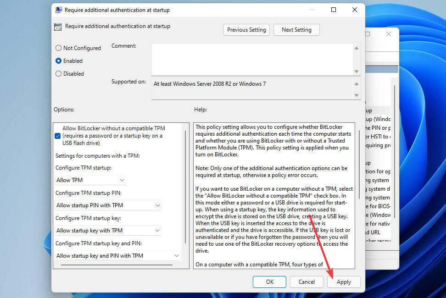Click the setting icon beside the policy name
Screen dimensions: 446x298
click(x=58, y=27)
